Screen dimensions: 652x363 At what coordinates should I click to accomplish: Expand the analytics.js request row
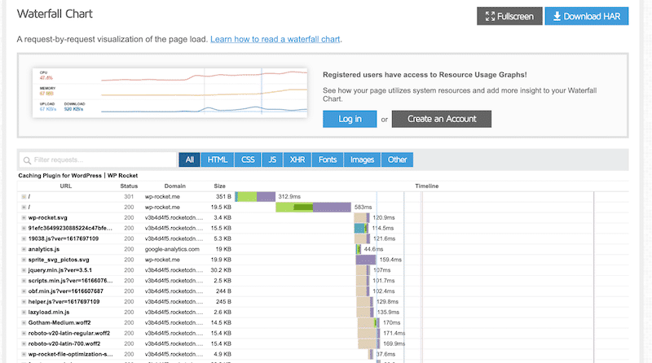point(24,249)
